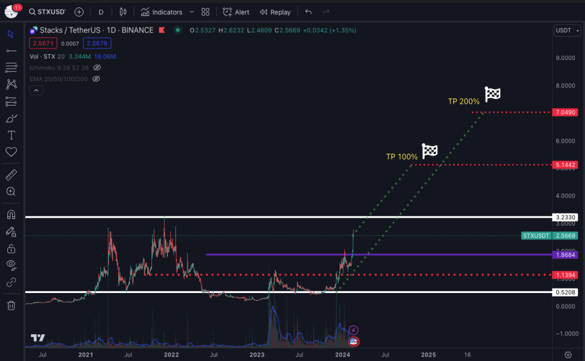585x361 pixels.
Task: Open the D timeframe interval menu
Action: (101, 12)
